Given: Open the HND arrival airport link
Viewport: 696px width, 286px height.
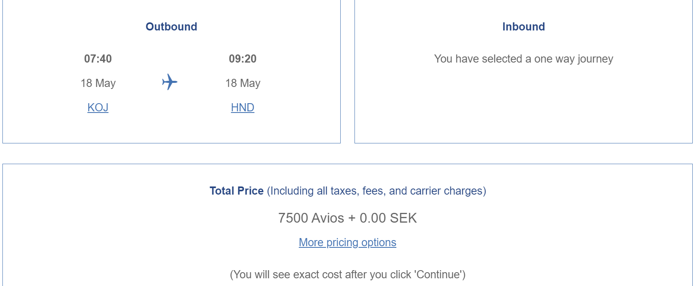Looking at the screenshot, I should [x=243, y=107].
